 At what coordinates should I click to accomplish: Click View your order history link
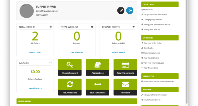coord(153,43)
